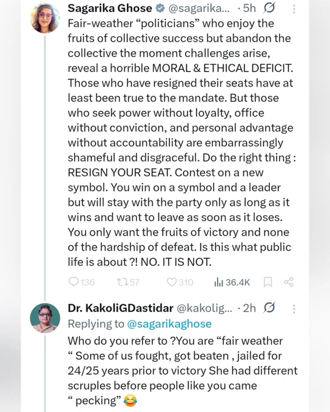
Task: Share Sagarika Ghose's tweet
Action: (289, 282)
